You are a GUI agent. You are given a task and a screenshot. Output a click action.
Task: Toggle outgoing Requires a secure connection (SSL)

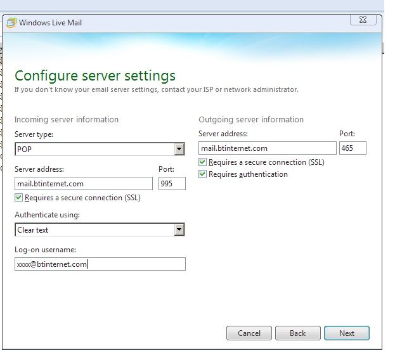[202, 162]
